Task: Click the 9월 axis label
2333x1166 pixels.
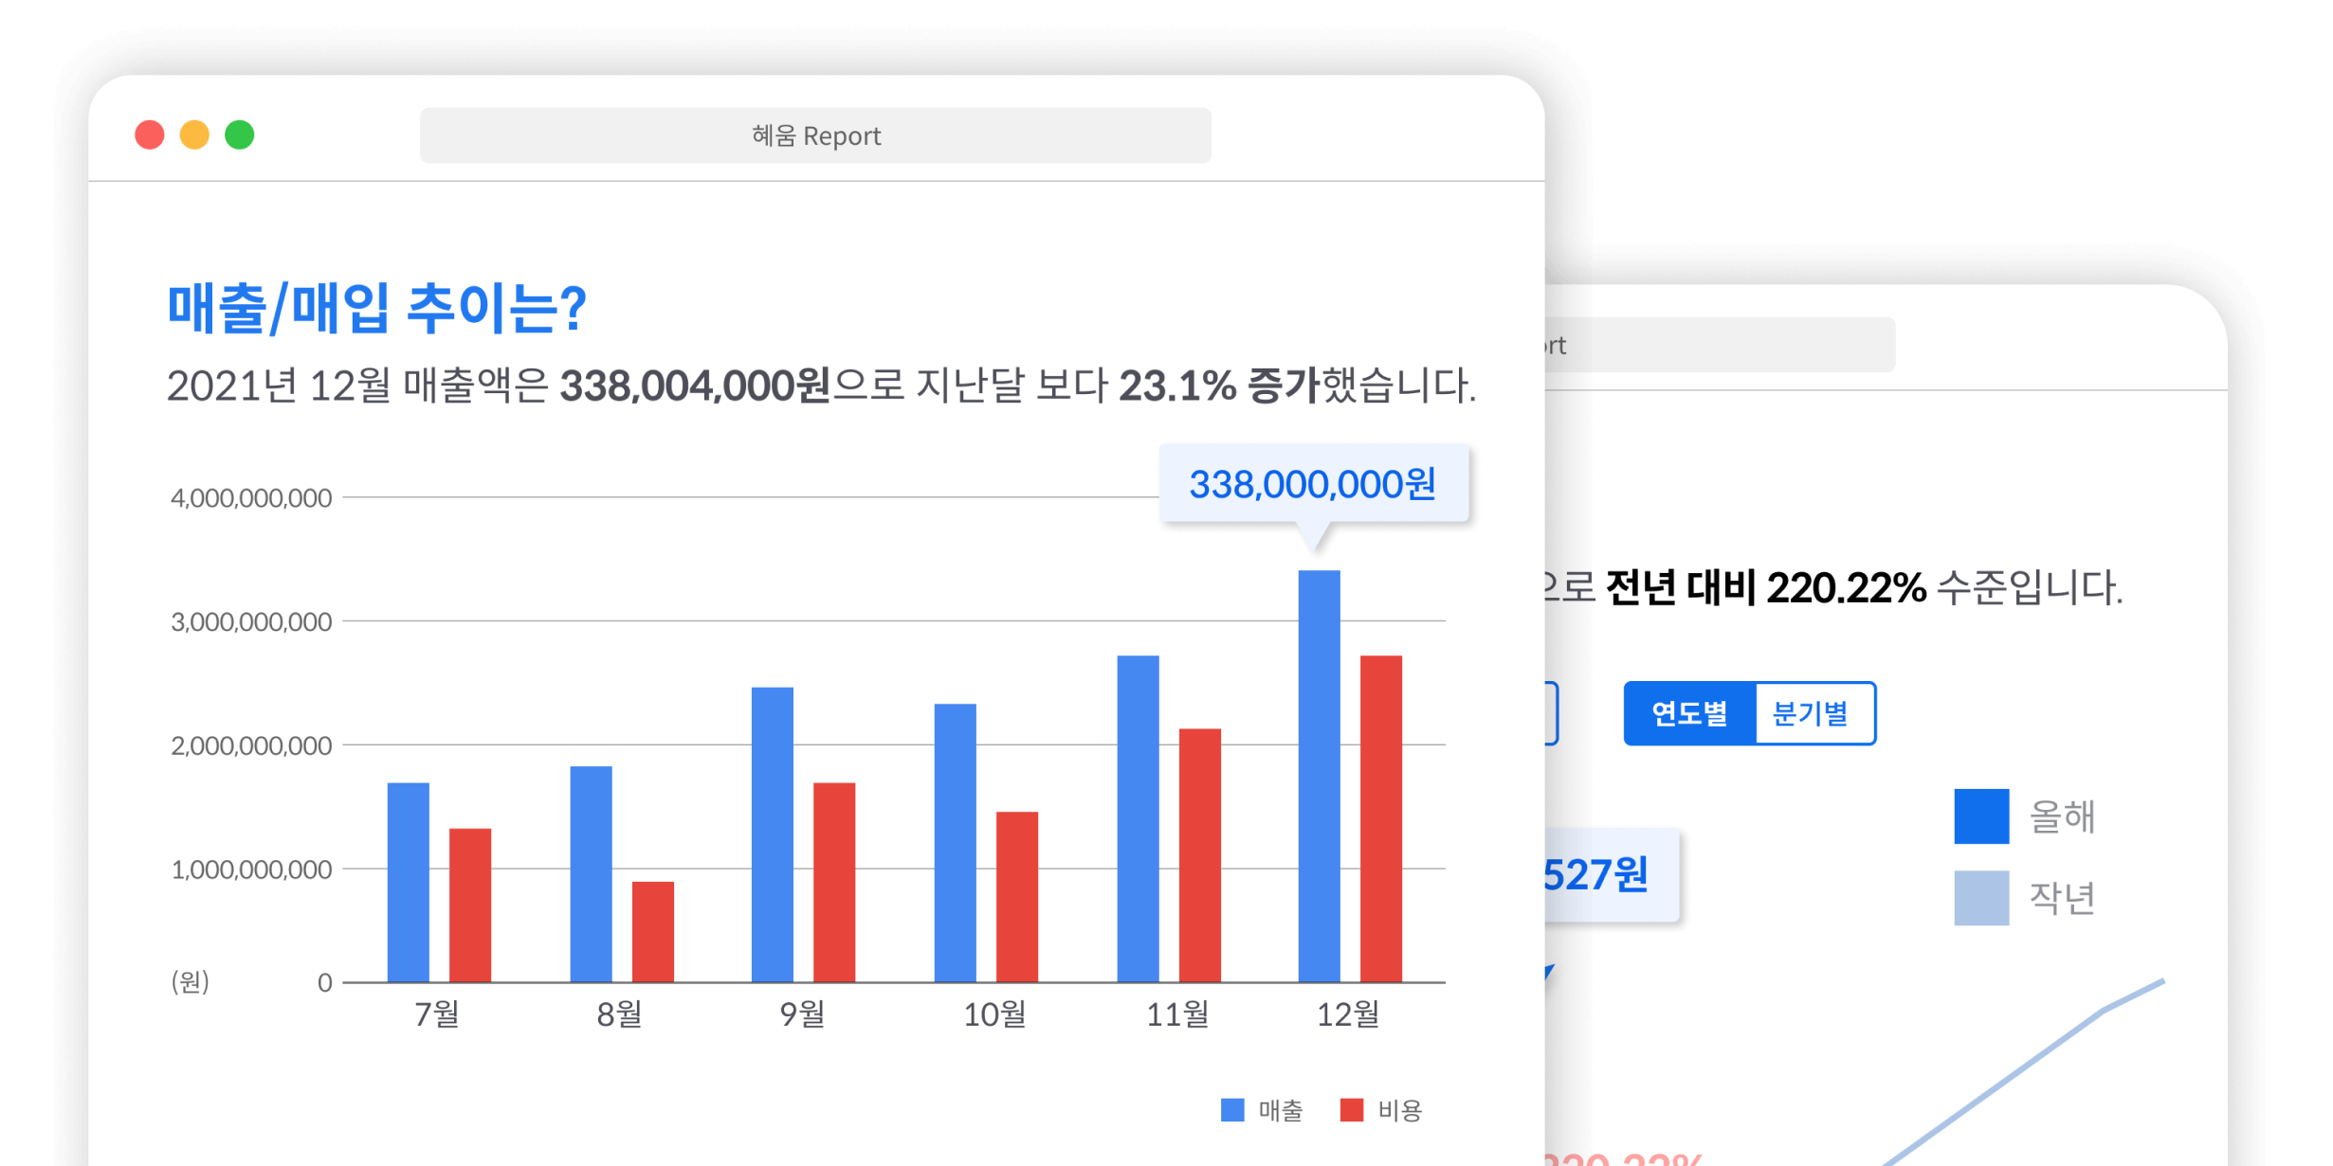Action: pos(802,1014)
